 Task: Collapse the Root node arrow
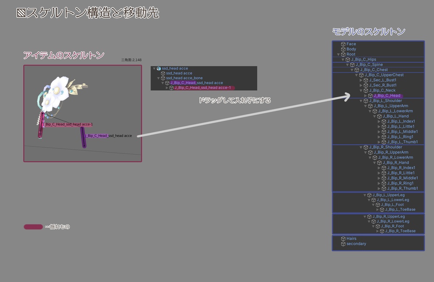[x=338, y=55]
